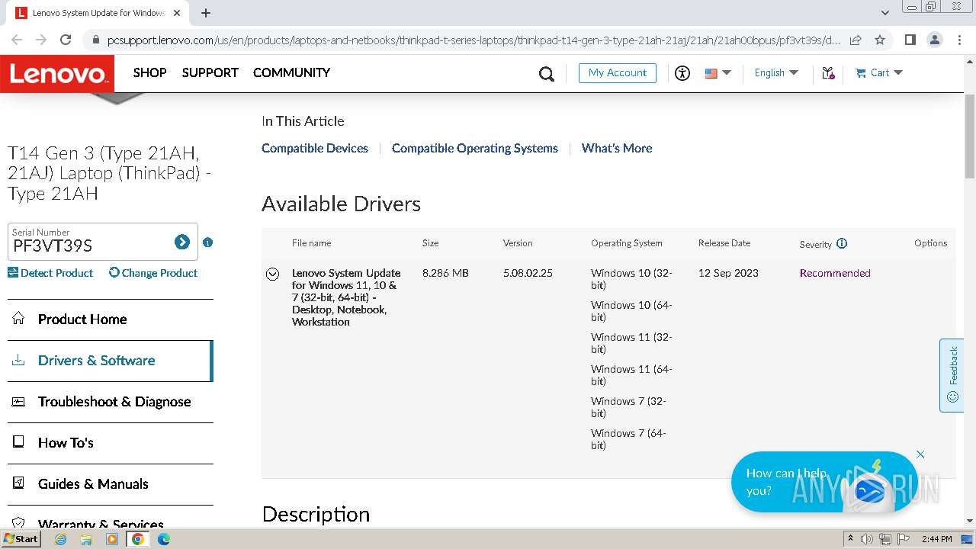This screenshot has height=549, width=976.
Task: Go to Product Home
Action: point(111,319)
